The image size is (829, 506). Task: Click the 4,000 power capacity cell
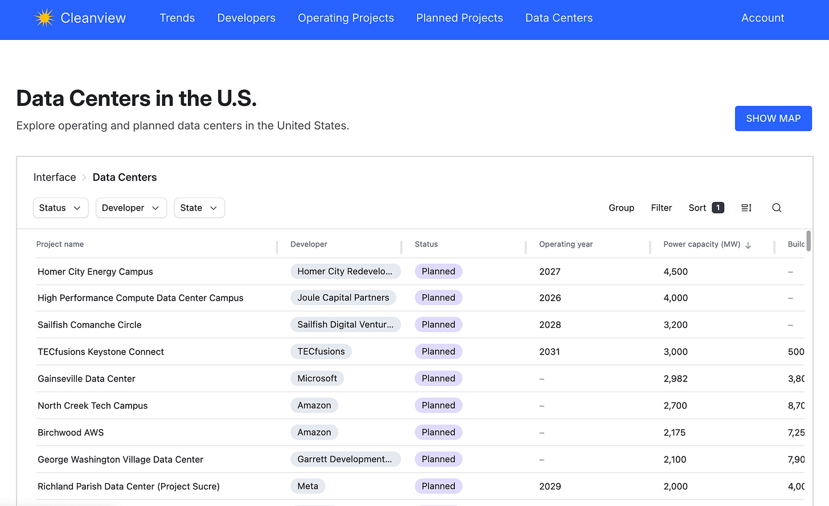click(x=675, y=298)
